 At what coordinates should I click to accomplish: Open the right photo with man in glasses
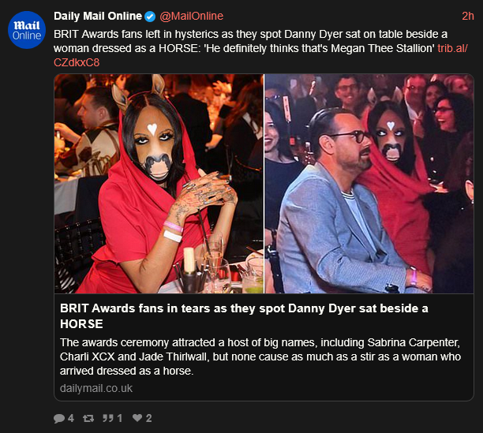(x=369, y=184)
